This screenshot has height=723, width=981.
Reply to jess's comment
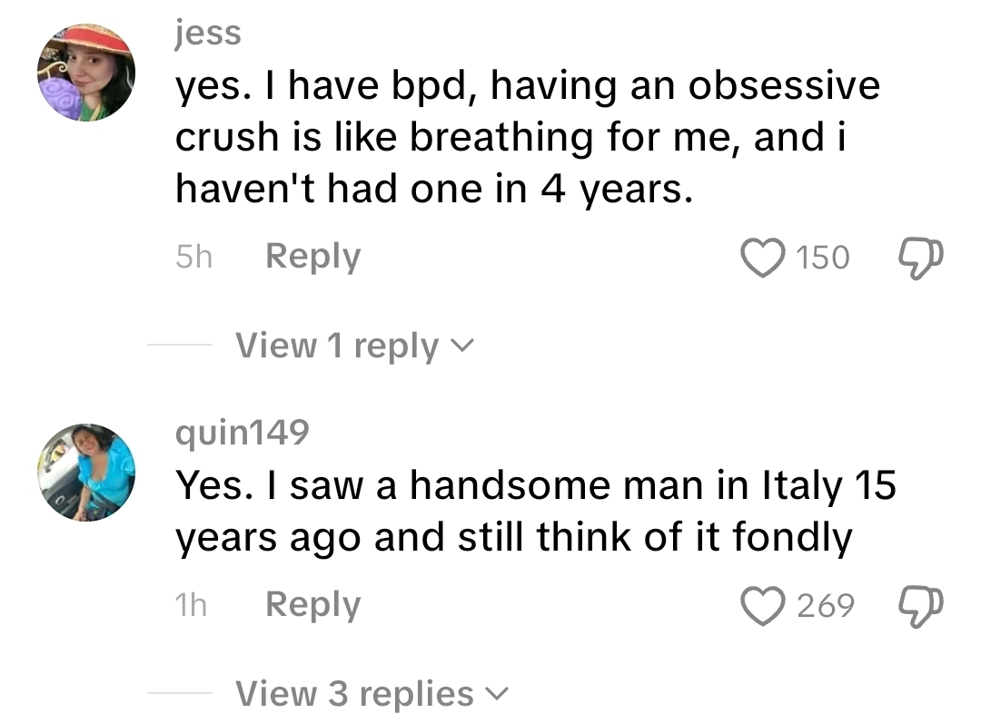pyautogui.click(x=312, y=257)
